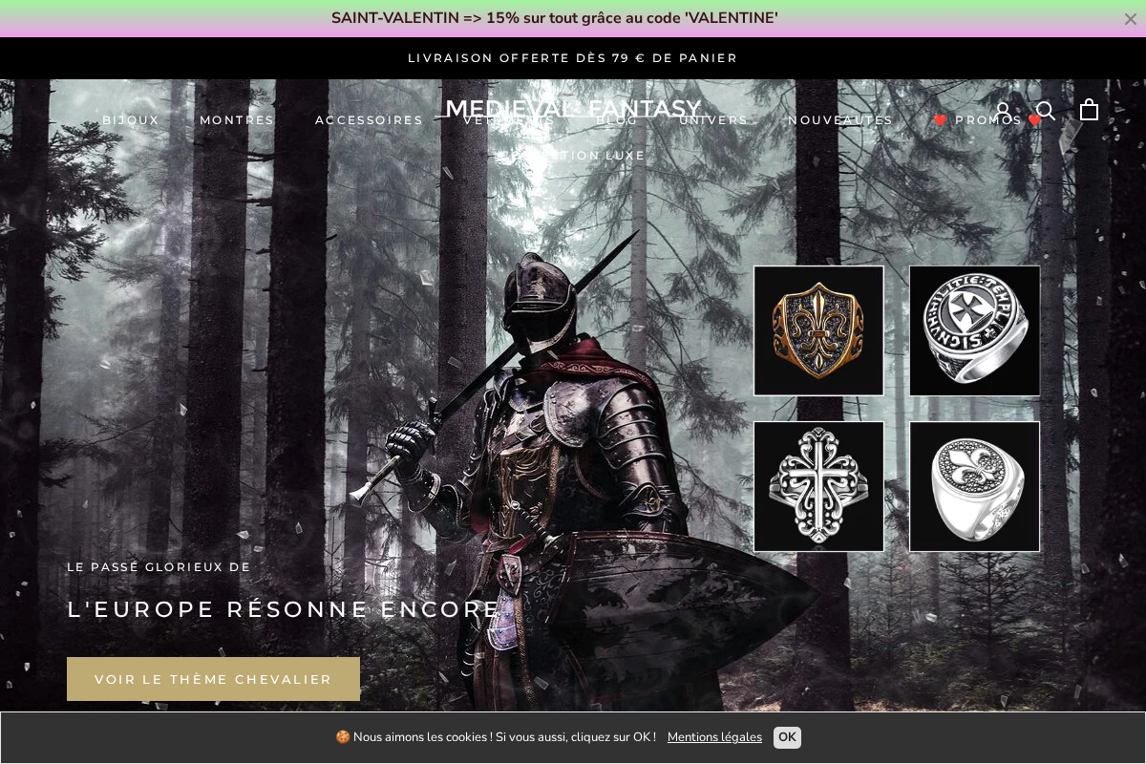
Task: View the shopping bag cart icon
Action: (1089, 109)
